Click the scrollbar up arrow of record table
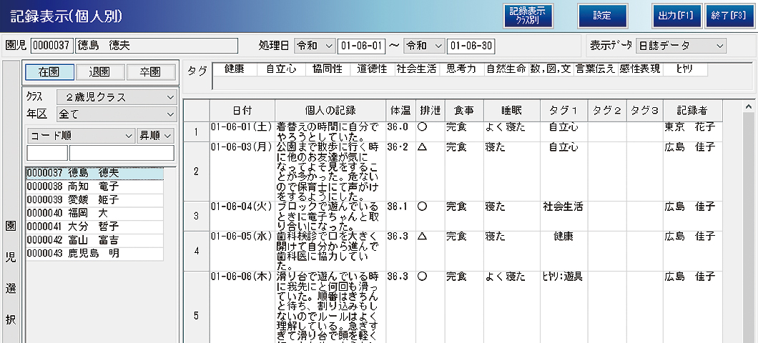 (x=749, y=107)
